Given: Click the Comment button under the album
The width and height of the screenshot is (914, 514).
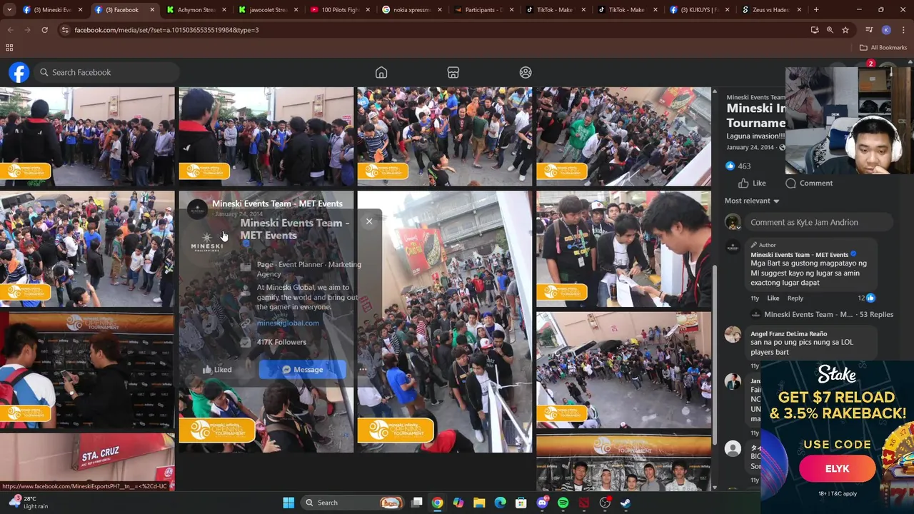Looking at the screenshot, I should (809, 183).
